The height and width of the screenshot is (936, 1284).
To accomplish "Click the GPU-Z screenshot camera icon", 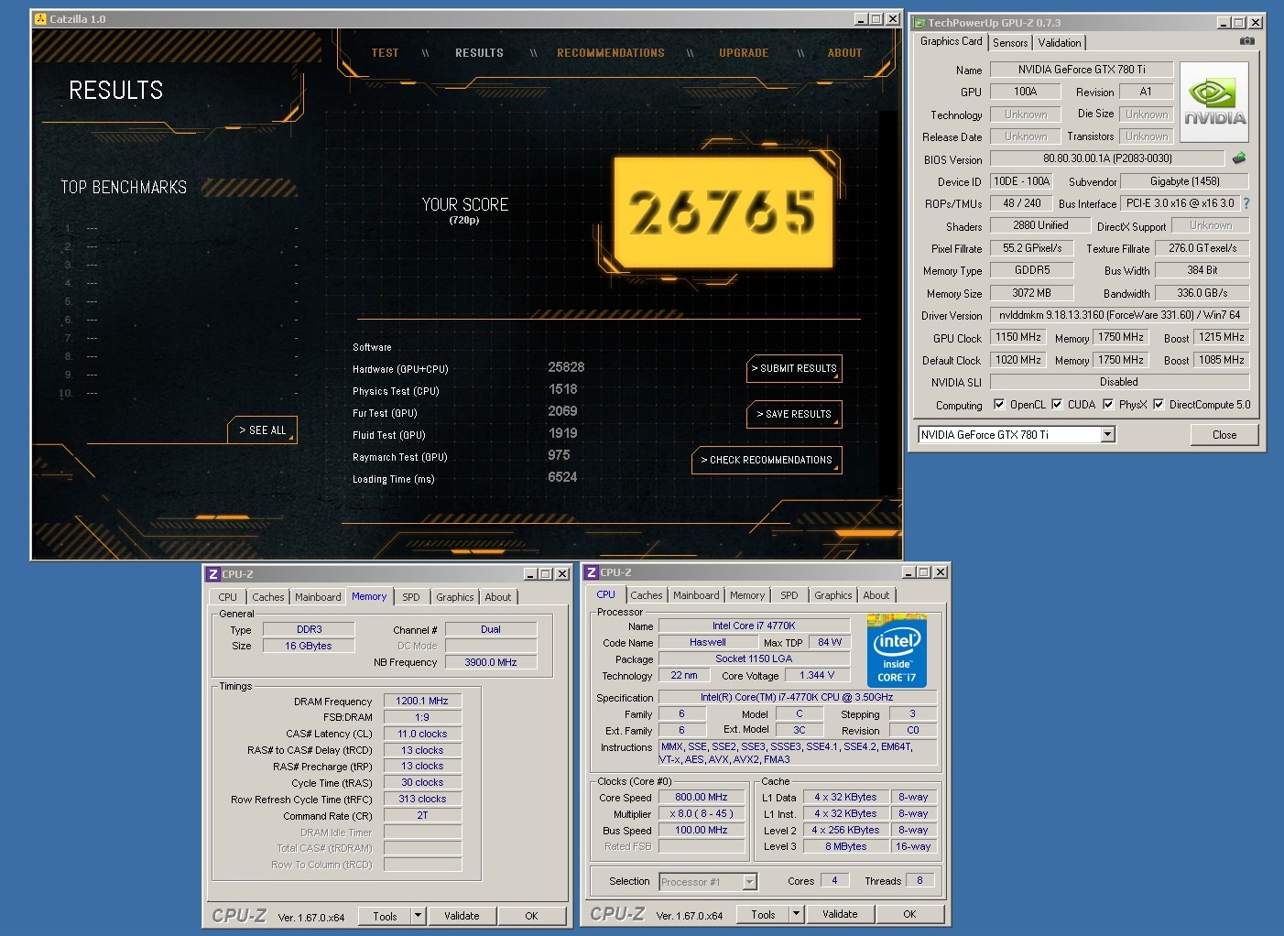I will pyautogui.click(x=1246, y=41).
